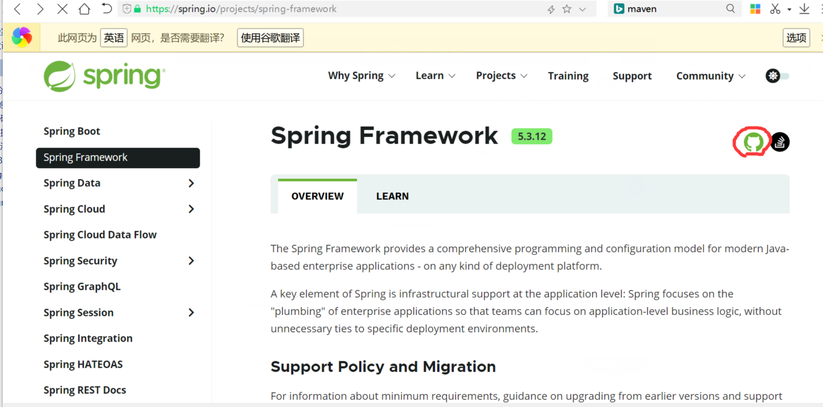Click the scissors screenshot icon
The width and height of the screenshot is (823, 407).
[x=775, y=9]
